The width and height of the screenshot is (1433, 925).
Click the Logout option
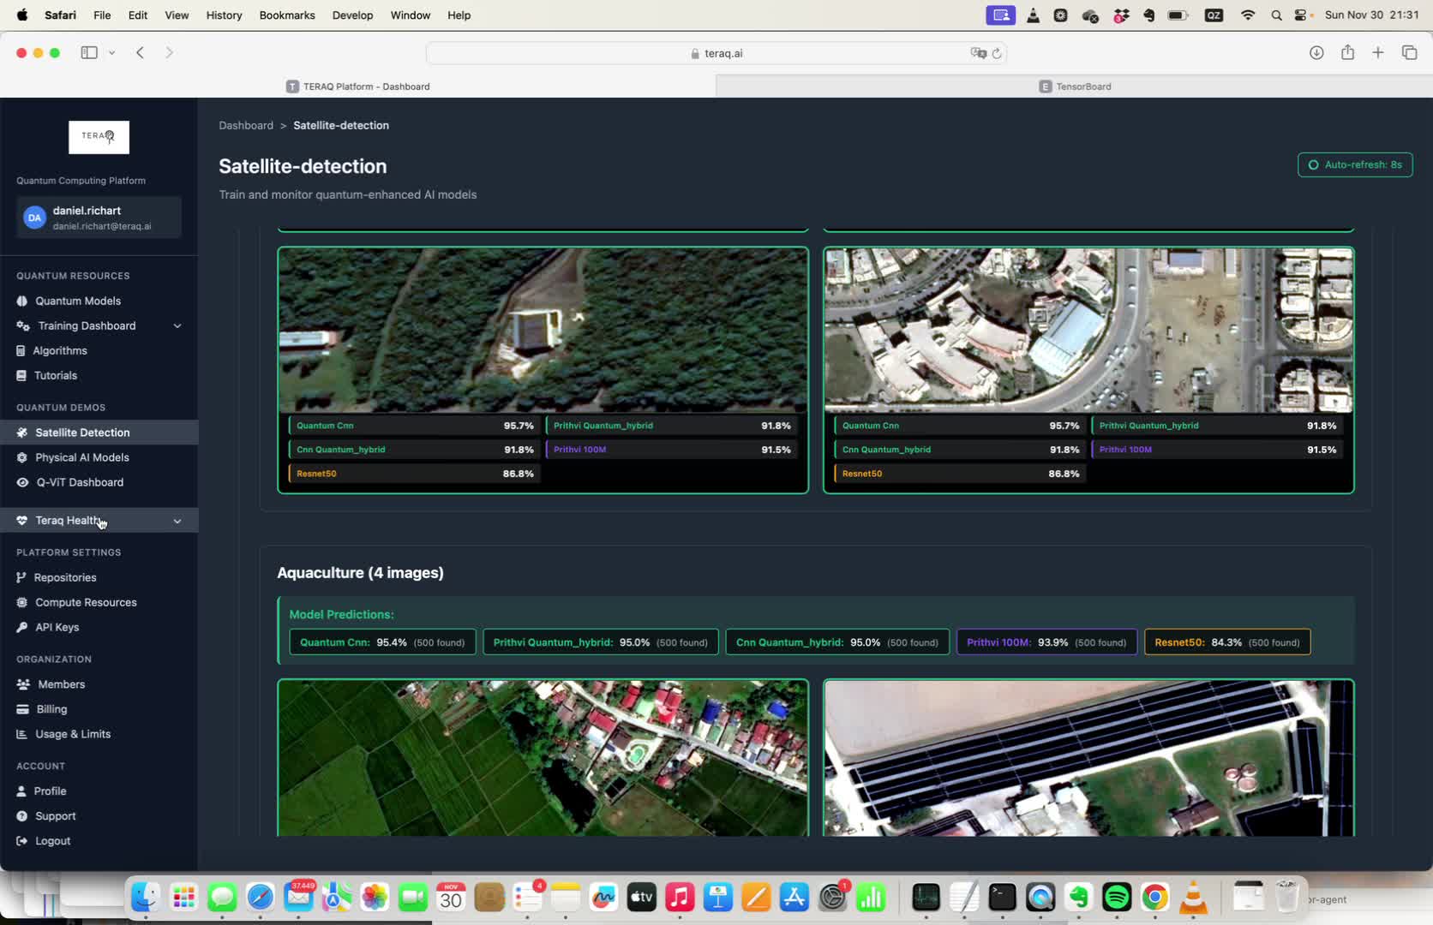[51, 841]
